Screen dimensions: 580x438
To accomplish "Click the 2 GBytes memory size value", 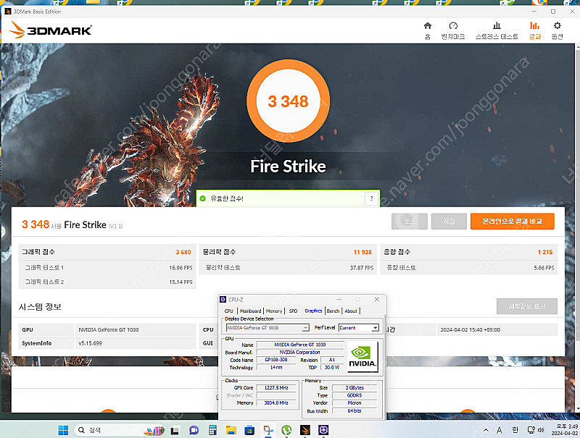I will 355,388.
